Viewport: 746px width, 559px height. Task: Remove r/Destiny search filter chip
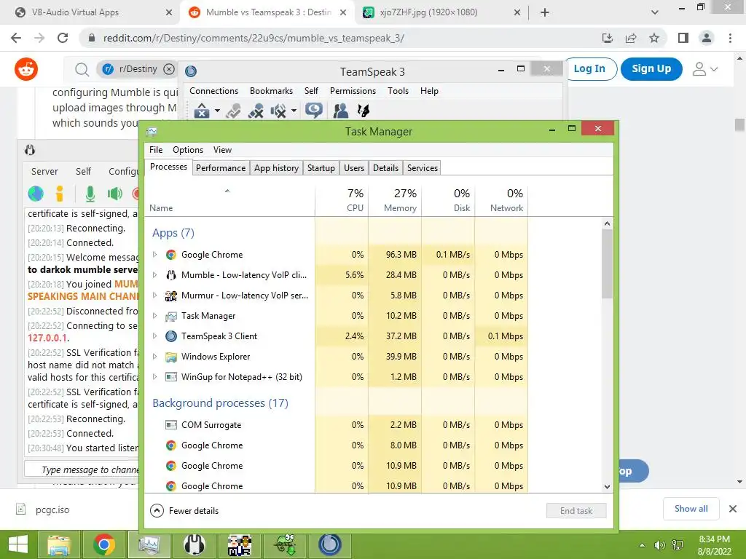coord(169,69)
